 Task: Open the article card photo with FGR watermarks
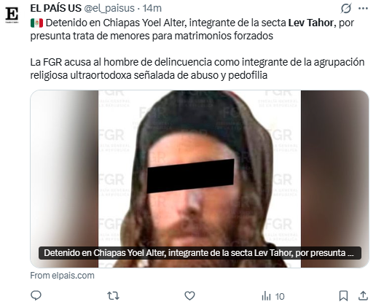[200, 179]
